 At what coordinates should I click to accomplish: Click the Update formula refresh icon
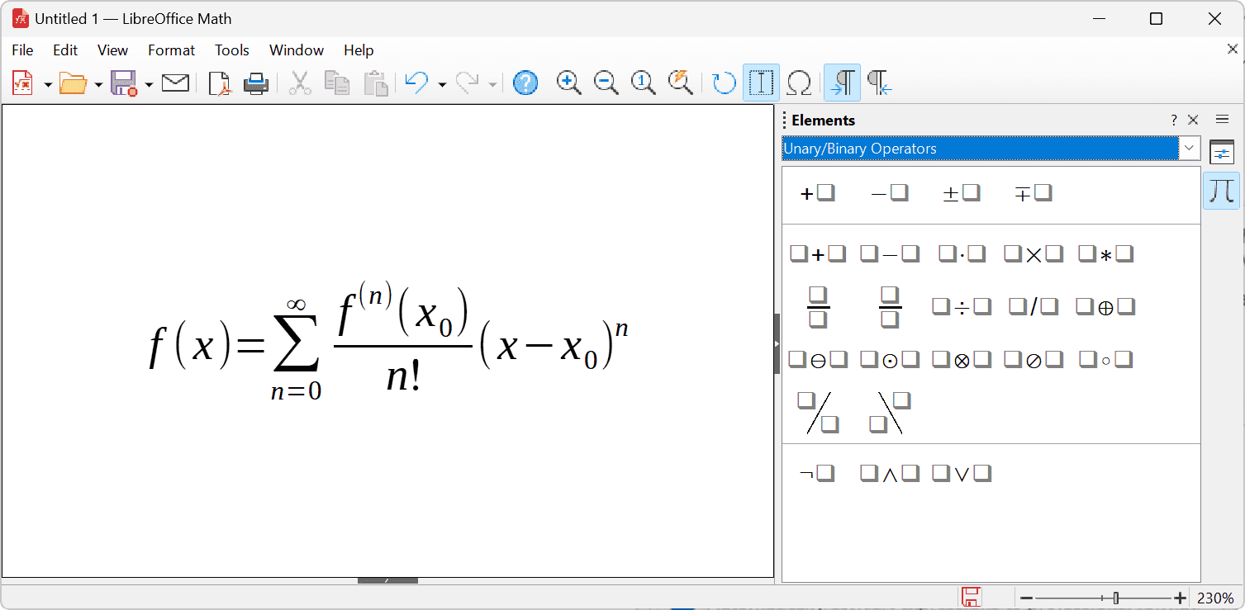click(724, 83)
